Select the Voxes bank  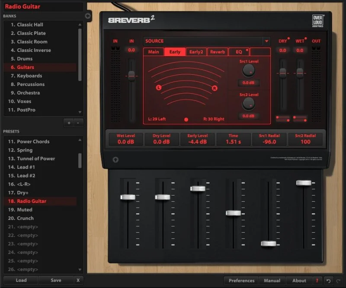click(40, 101)
